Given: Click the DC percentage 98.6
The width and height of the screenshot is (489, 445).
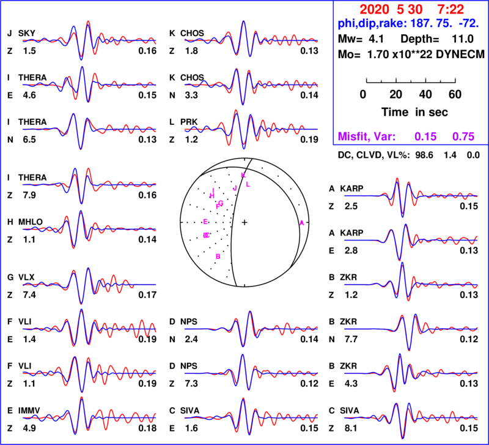Looking at the screenshot, I should (424, 155).
